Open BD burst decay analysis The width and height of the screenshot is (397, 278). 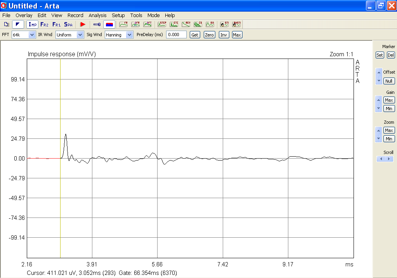(x=210, y=24)
